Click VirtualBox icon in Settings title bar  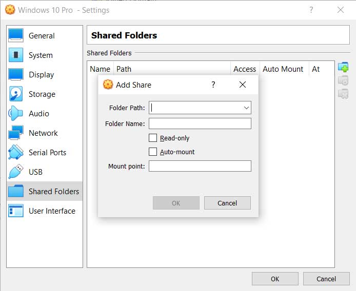[10, 10]
